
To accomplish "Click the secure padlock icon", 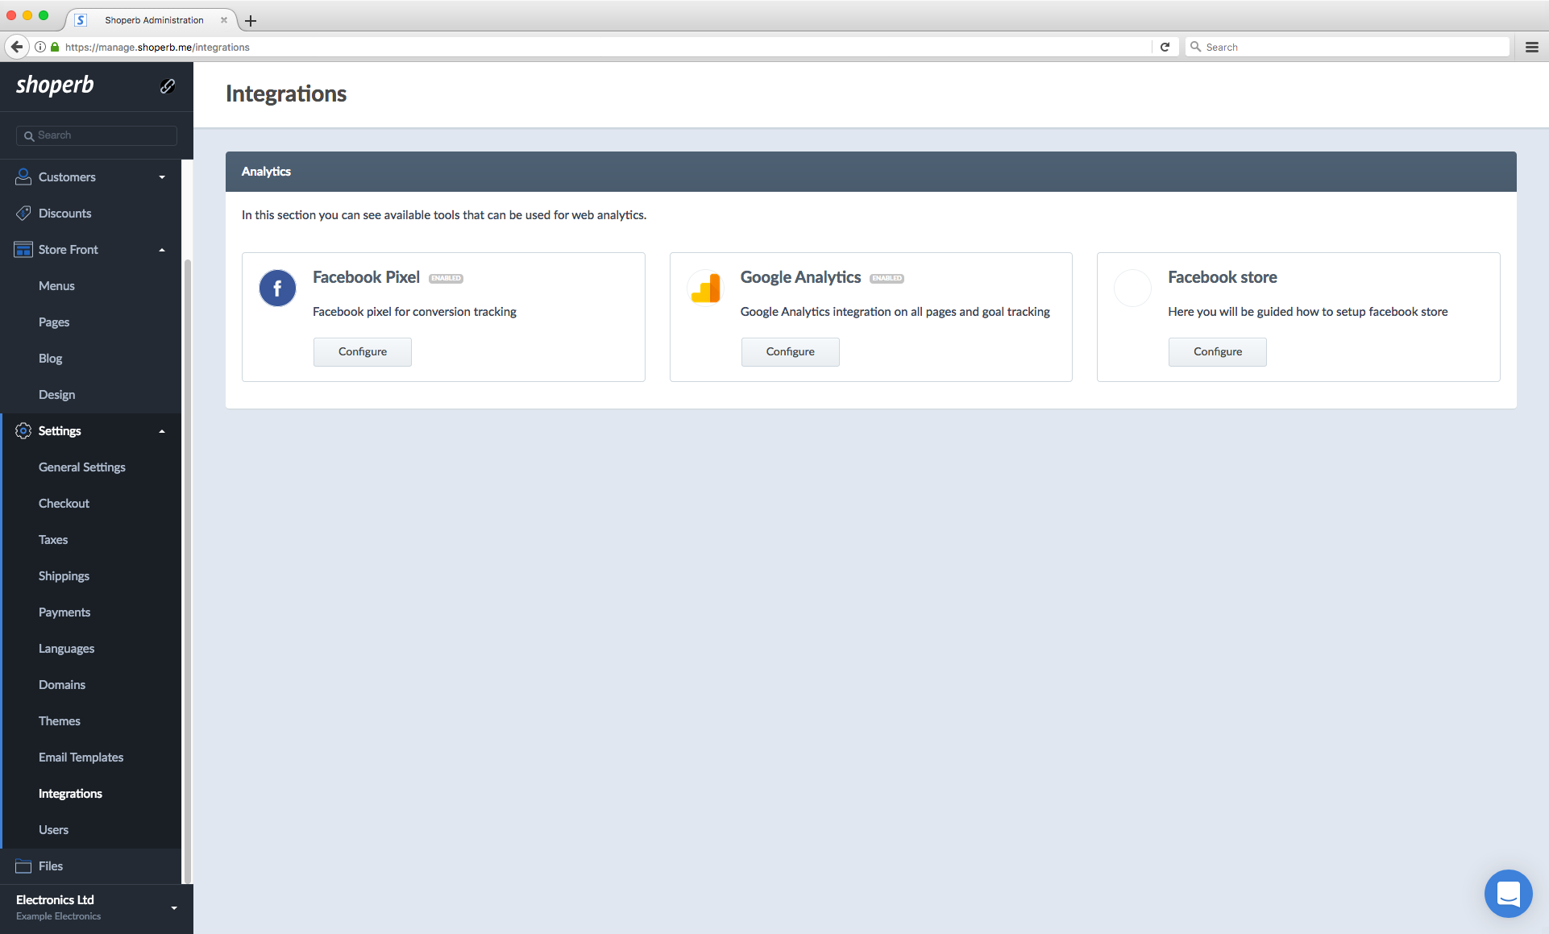I will click(x=55, y=47).
